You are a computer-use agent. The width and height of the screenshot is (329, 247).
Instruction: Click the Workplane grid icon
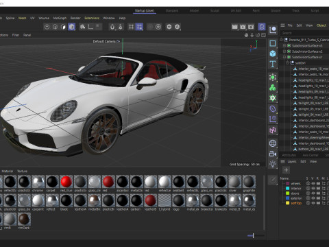point(131,27)
